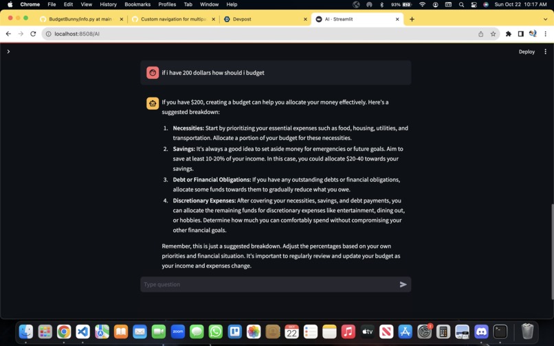Open Control Center in the menu bar
The image size is (554, 346).
(474, 5)
